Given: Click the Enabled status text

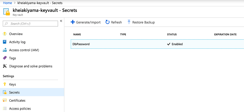Looking at the screenshot, I should click(x=177, y=44).
